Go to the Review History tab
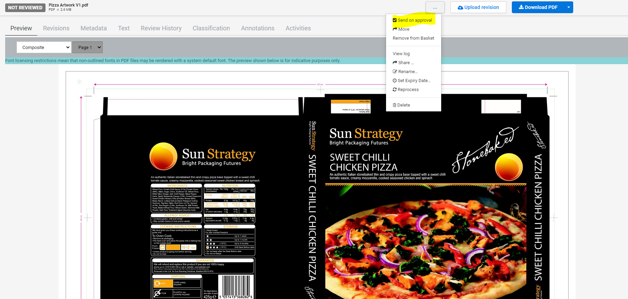This screenshot has width=628, height=299. point(161,28)
